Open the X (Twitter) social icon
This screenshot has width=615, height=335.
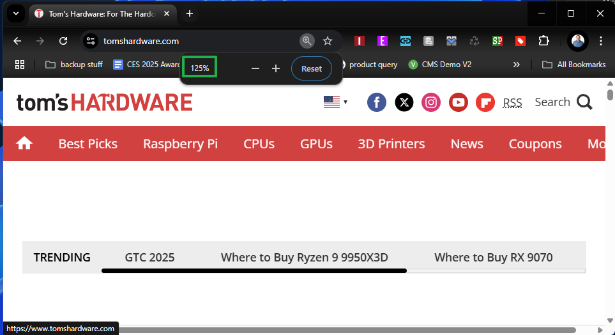click(404, 102)
